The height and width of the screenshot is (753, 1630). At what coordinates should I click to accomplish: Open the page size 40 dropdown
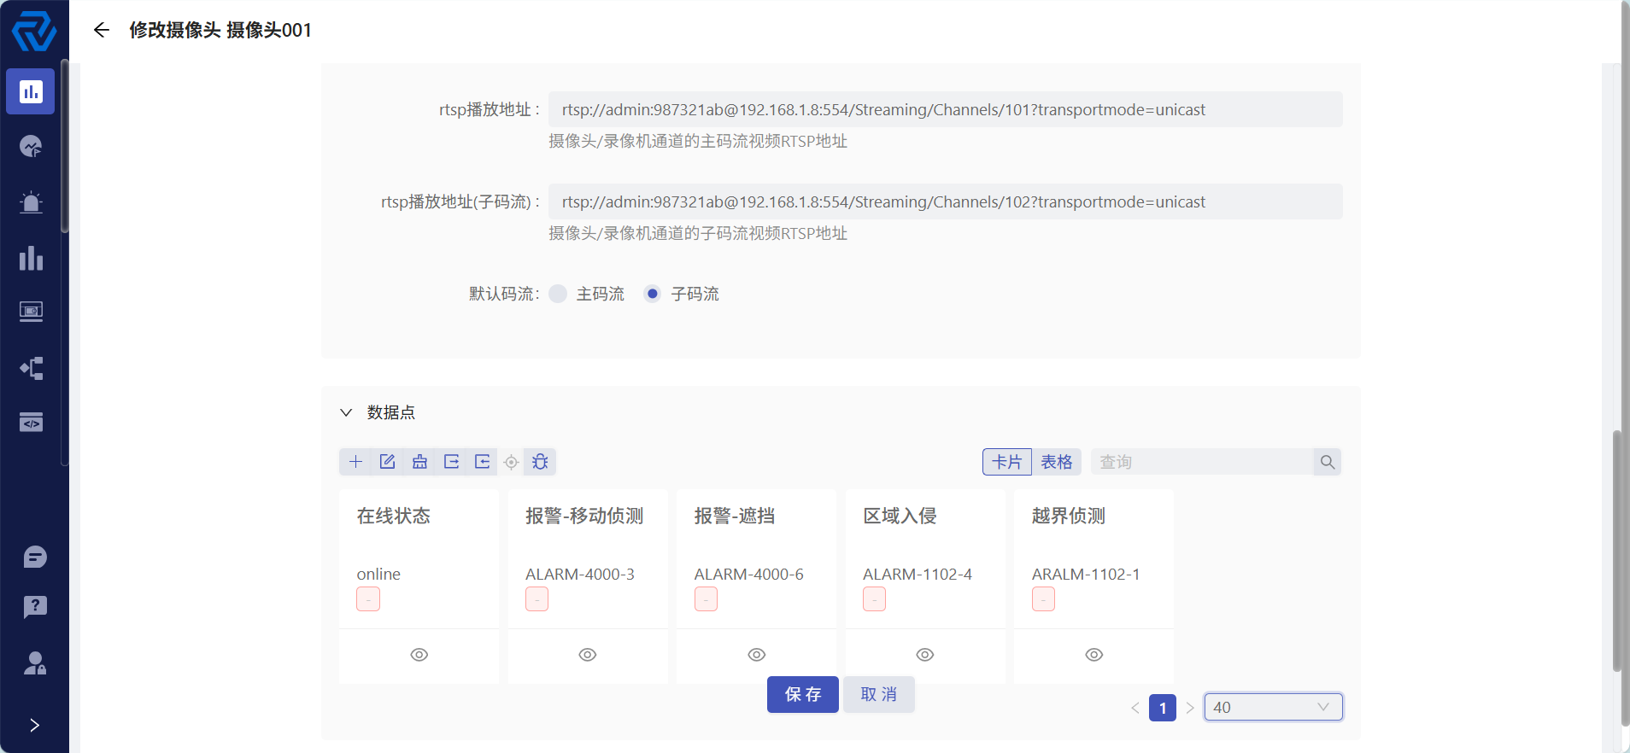[x=1273, y=707]
